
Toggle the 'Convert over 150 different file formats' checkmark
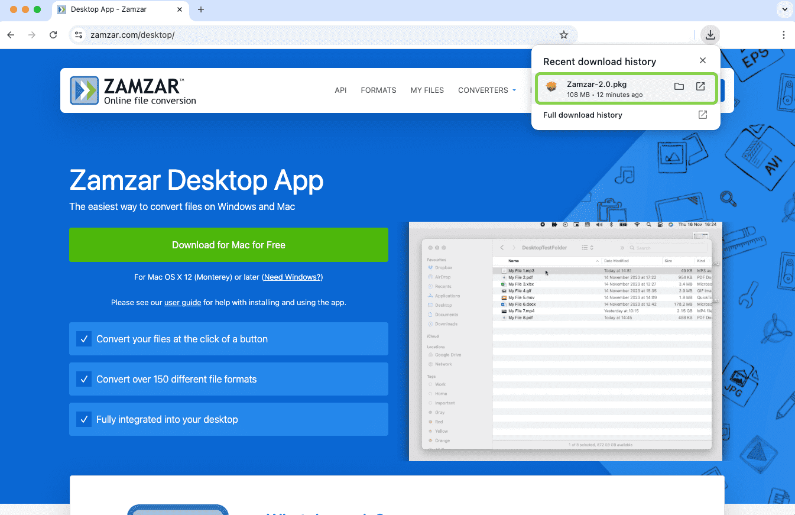click(84, 379)
